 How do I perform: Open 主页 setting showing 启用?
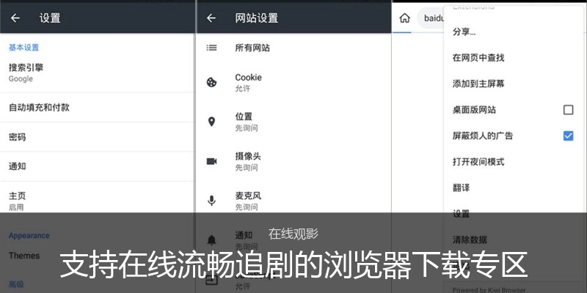coord(98,201)
